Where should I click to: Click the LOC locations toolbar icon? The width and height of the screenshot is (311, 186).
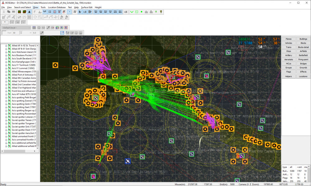click(x=126, y=12)
